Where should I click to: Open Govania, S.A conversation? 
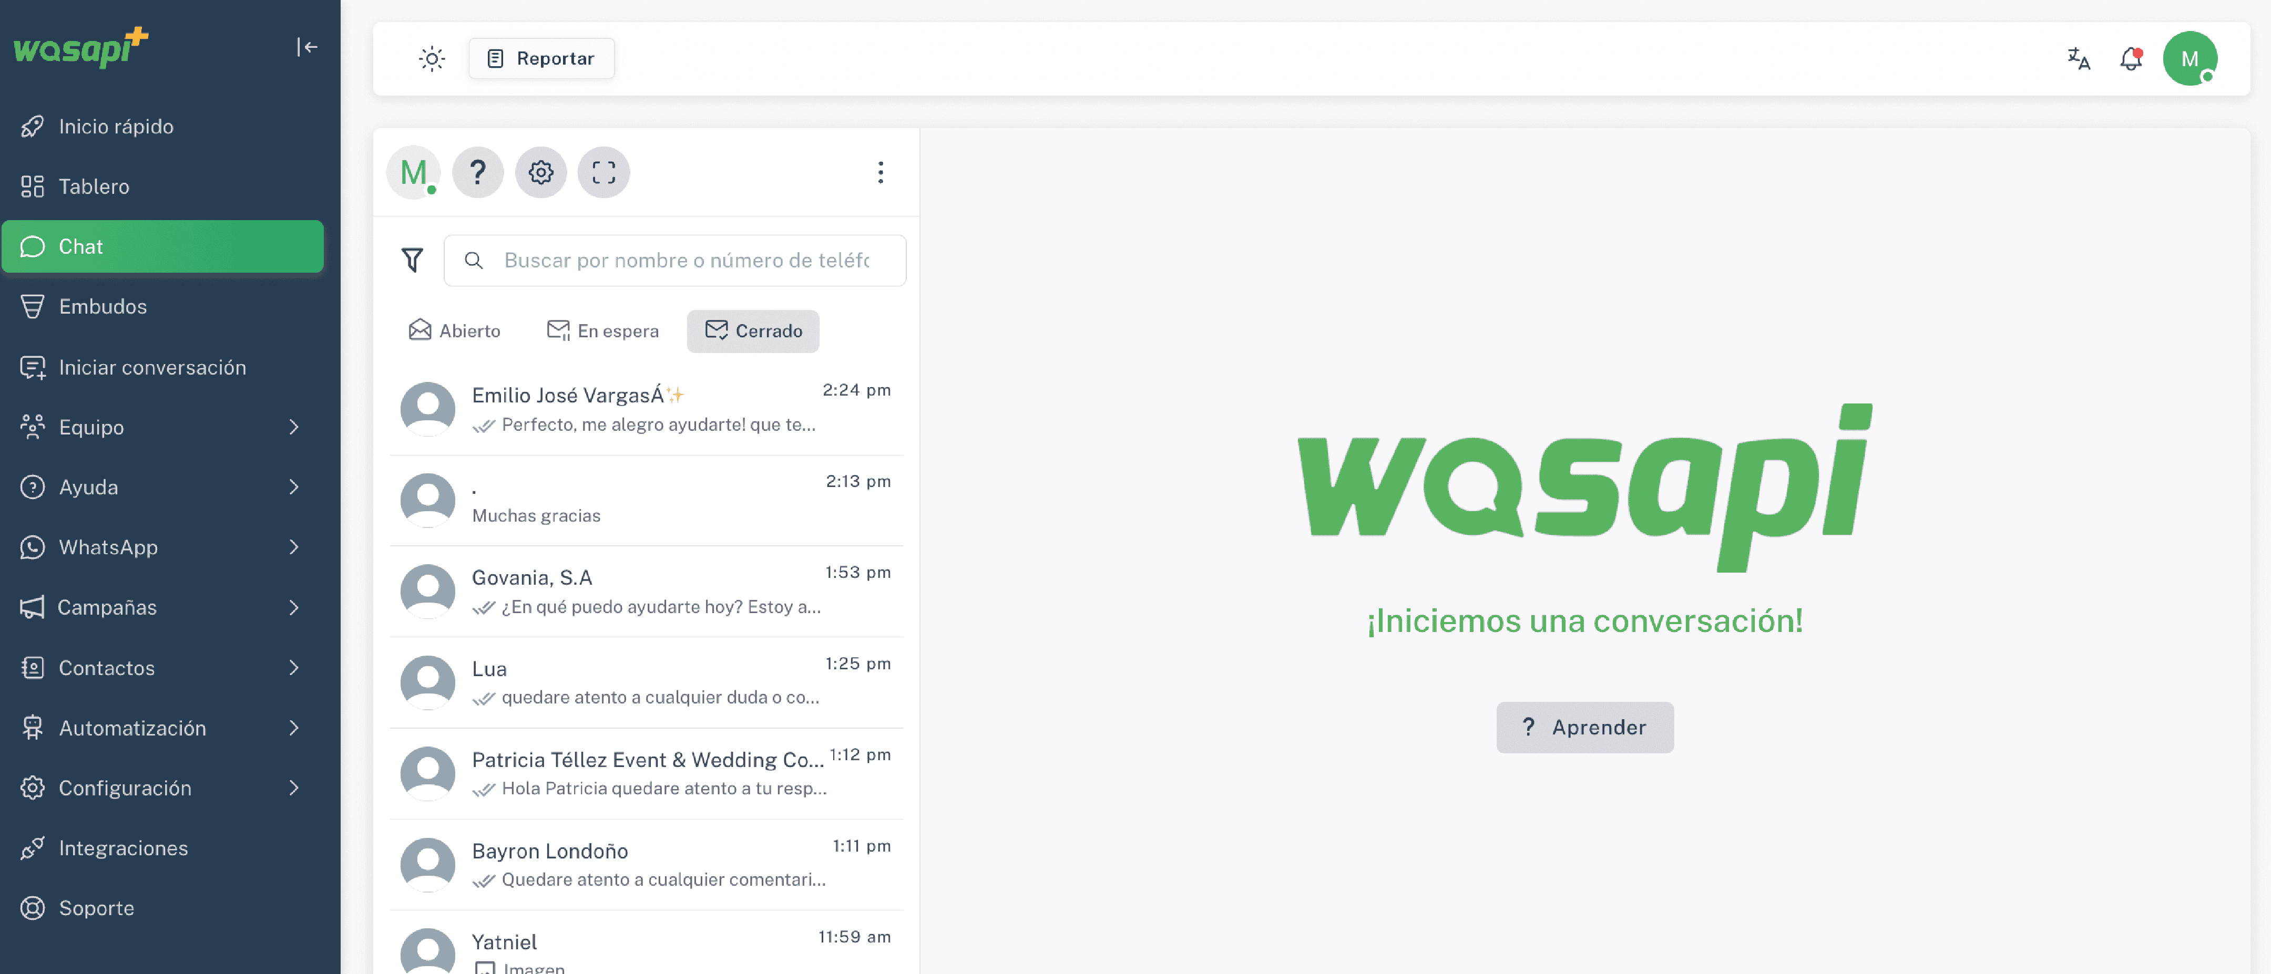[646, 592]
